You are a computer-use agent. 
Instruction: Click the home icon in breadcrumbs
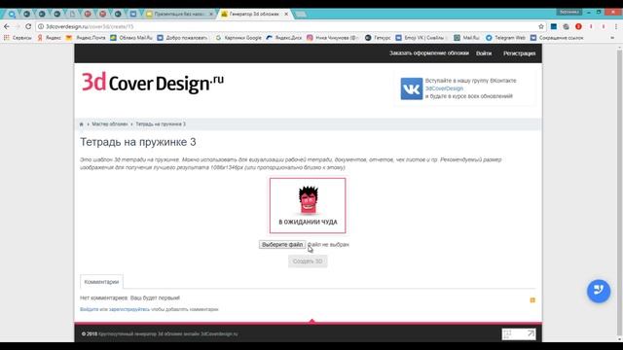click(82, 124)
